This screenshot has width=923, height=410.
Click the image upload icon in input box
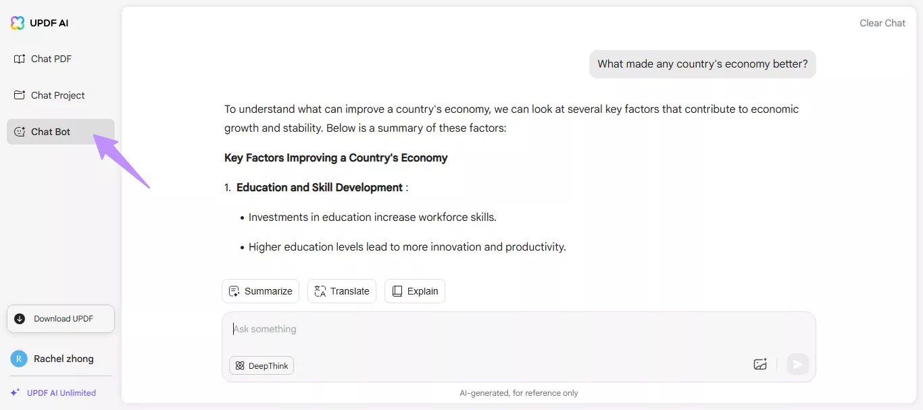pyautogui.click(x=760, y=364)
